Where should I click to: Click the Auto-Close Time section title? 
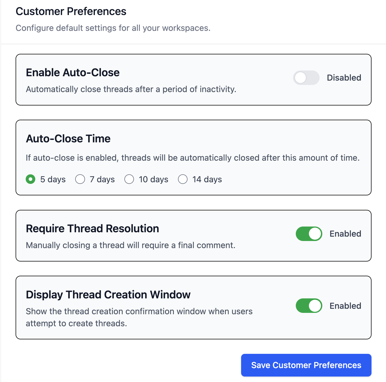pyautogui.click(x=68, y=139)
